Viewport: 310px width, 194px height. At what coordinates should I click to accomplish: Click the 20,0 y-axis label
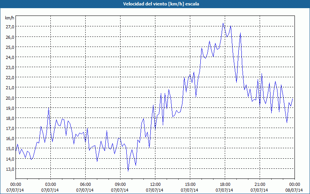10,98
